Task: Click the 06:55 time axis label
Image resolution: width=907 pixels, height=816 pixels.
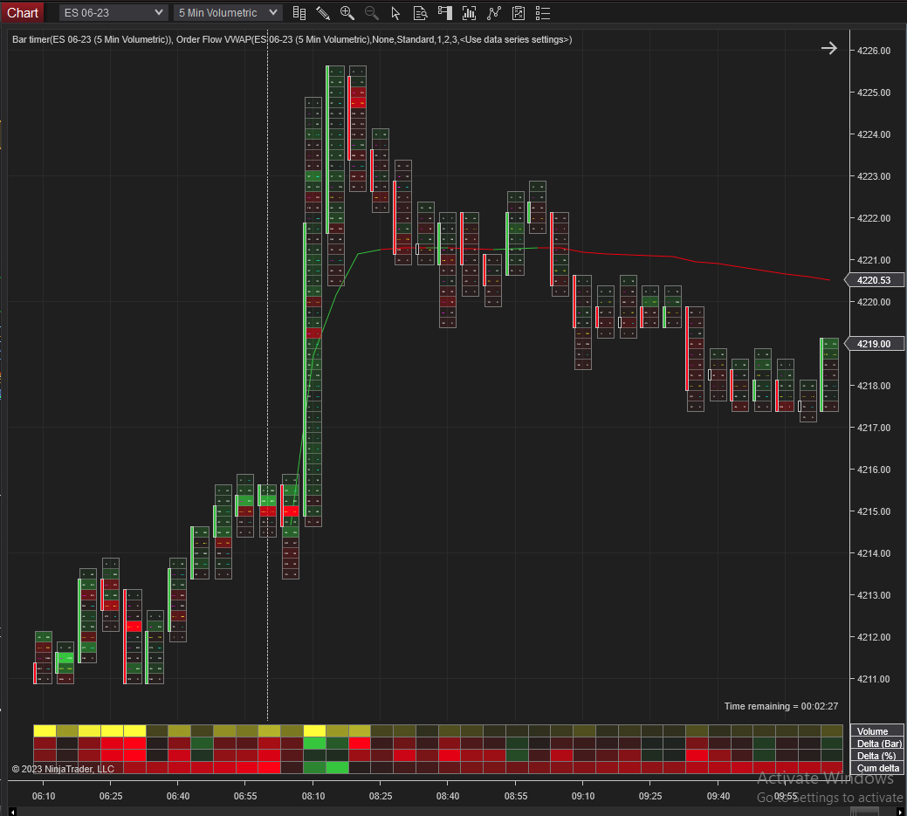Action: (245, 796)
